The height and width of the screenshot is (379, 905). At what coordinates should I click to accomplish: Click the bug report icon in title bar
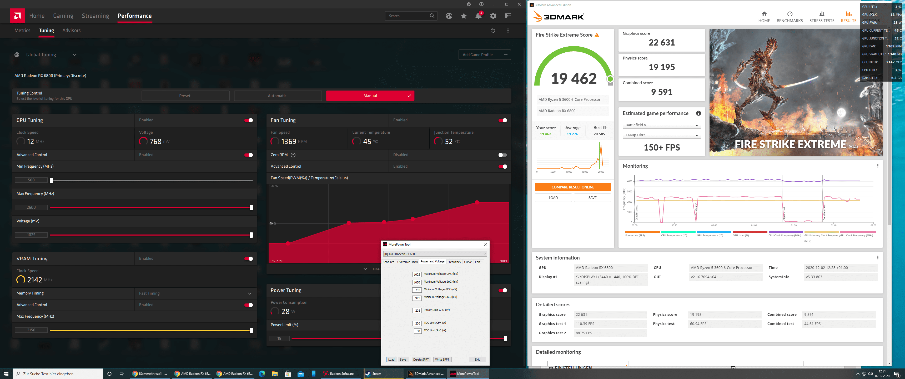coord(469,4)
